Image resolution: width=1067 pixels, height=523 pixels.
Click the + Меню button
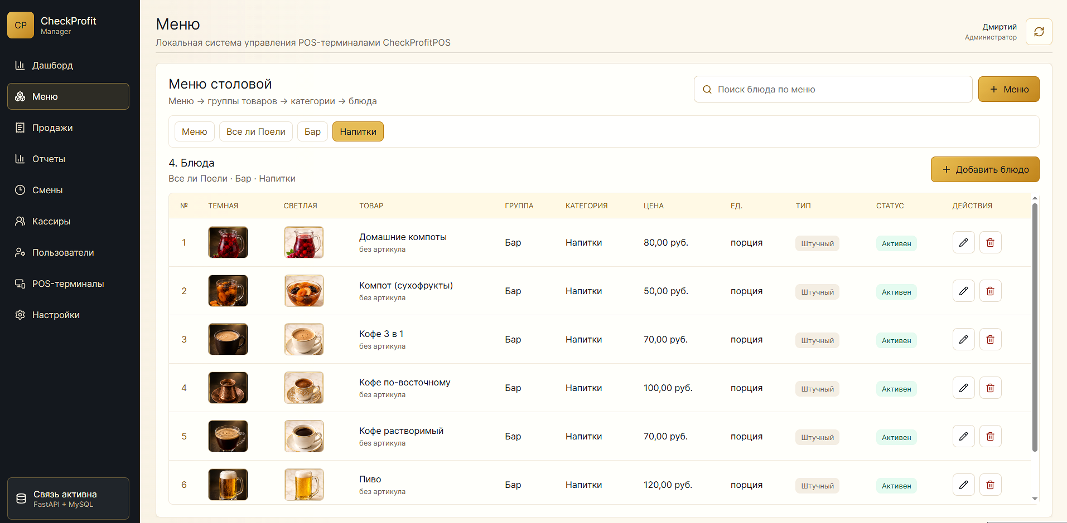[x=1008, y=89]
